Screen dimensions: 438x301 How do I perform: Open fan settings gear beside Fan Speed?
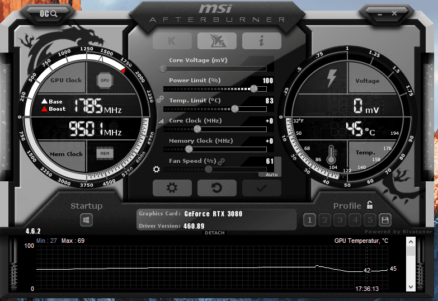157,169
